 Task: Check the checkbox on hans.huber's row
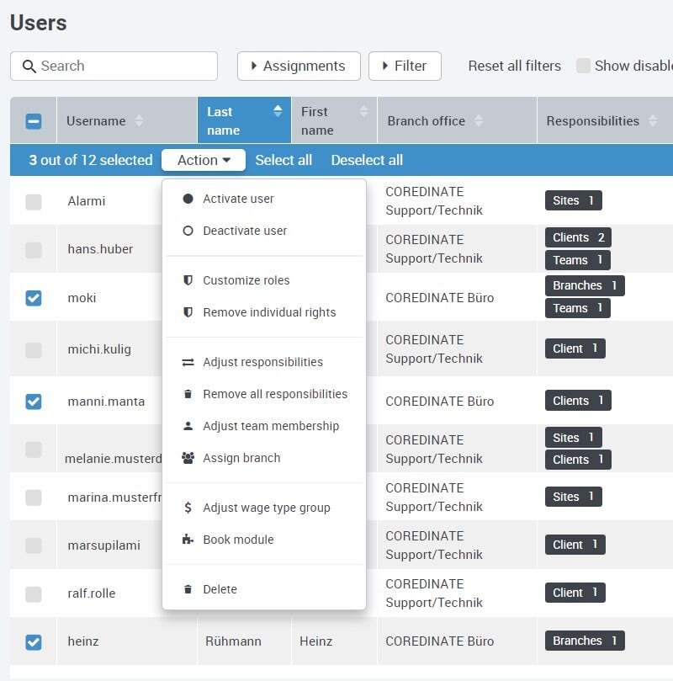click(33, 249)
